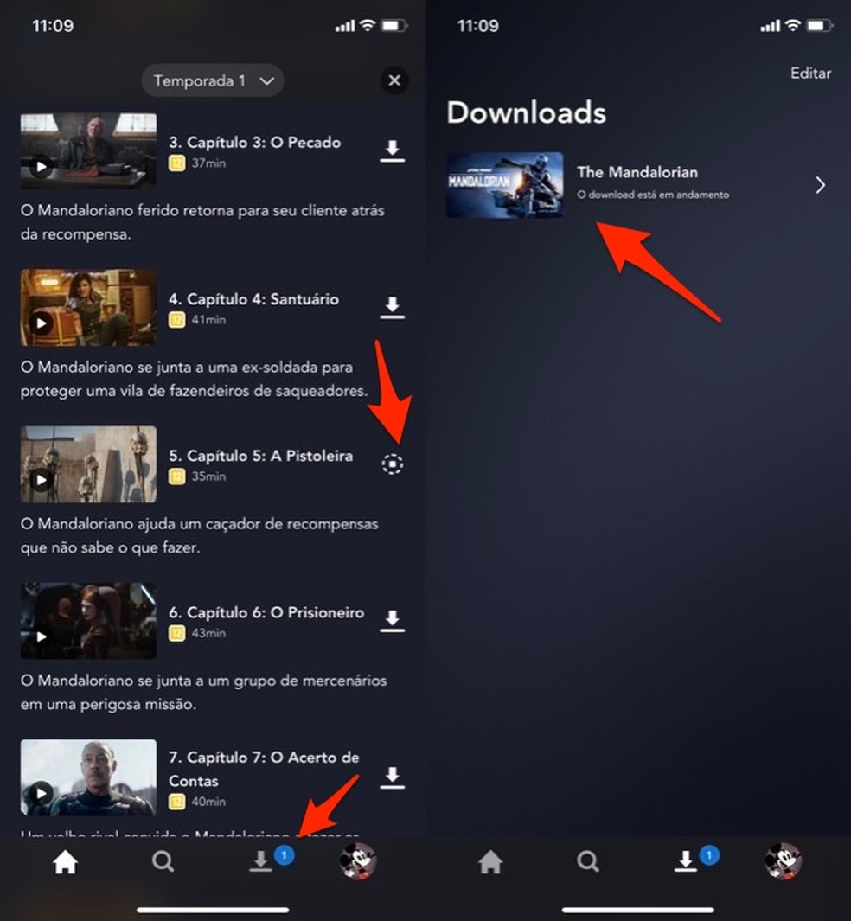Open the search icon on Downloads screen
The image size is (851, 921).
(x=587, y=860)
